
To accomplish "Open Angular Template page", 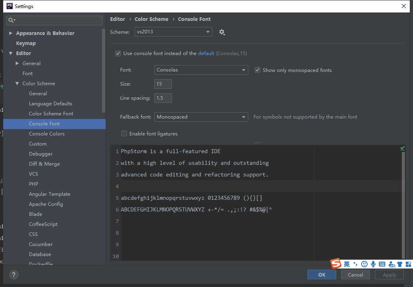I will (49, 194).
